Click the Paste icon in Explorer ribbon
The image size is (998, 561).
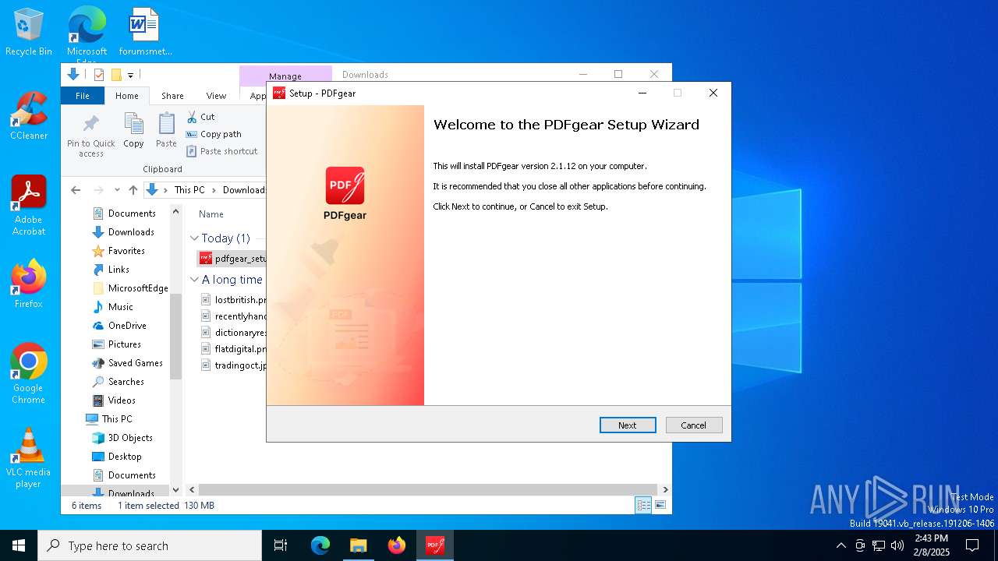pos(166,131)
